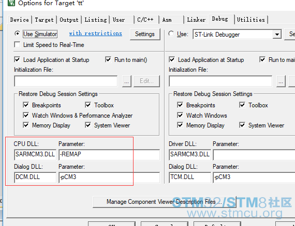
Task: Select the Use Simulator radio button
Action: click(17, 34)
